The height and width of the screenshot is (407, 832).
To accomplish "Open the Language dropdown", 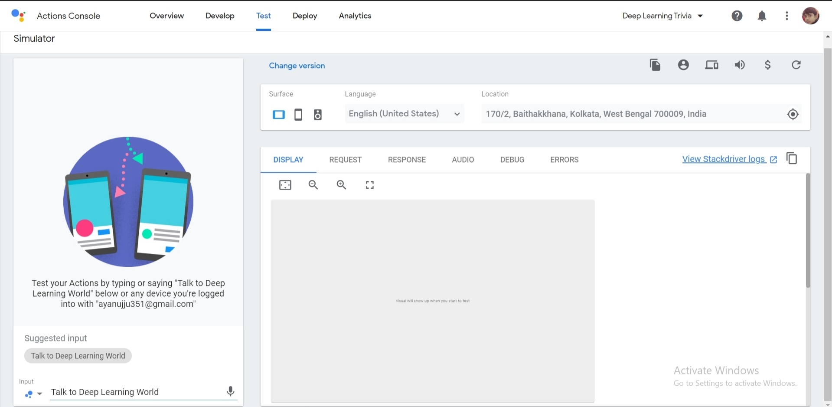I will 404,114.
